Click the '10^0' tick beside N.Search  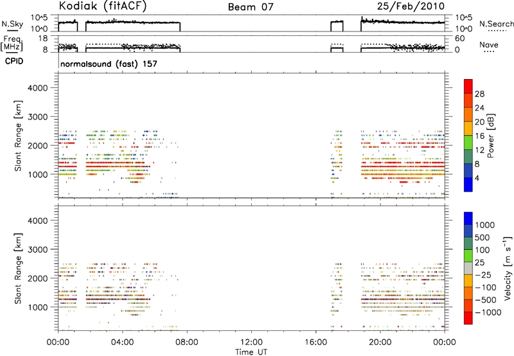pyautogui.click(x=463, y=29)
